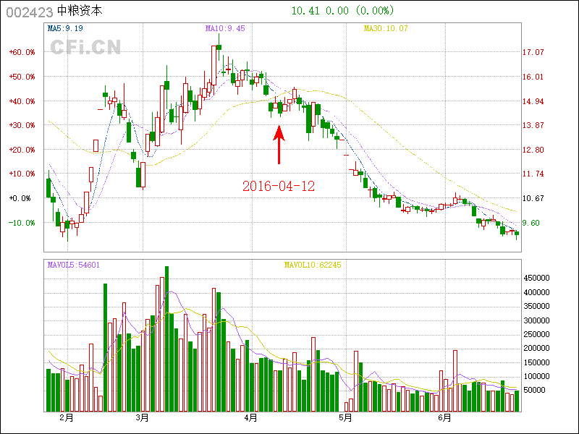Click the 17.07 price axis label
This screenshot has height=434, width=579.
tap(533, 52)
